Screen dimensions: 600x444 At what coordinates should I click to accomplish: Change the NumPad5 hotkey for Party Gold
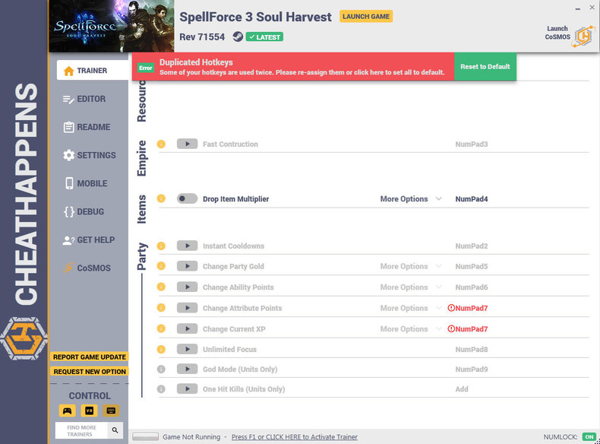(472, 266)
